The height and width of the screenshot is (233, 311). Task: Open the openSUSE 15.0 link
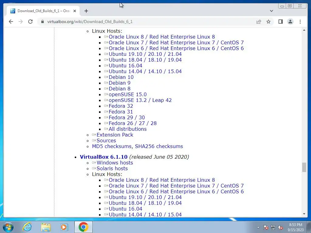click(128, 94)
